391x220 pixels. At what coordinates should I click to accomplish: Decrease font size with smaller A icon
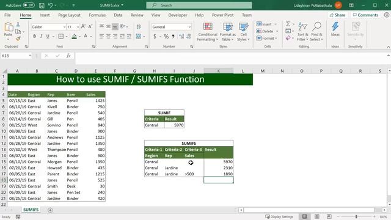tap(90, 27)
